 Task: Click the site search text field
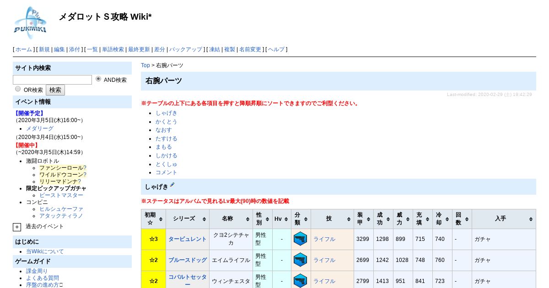(52, 80)
